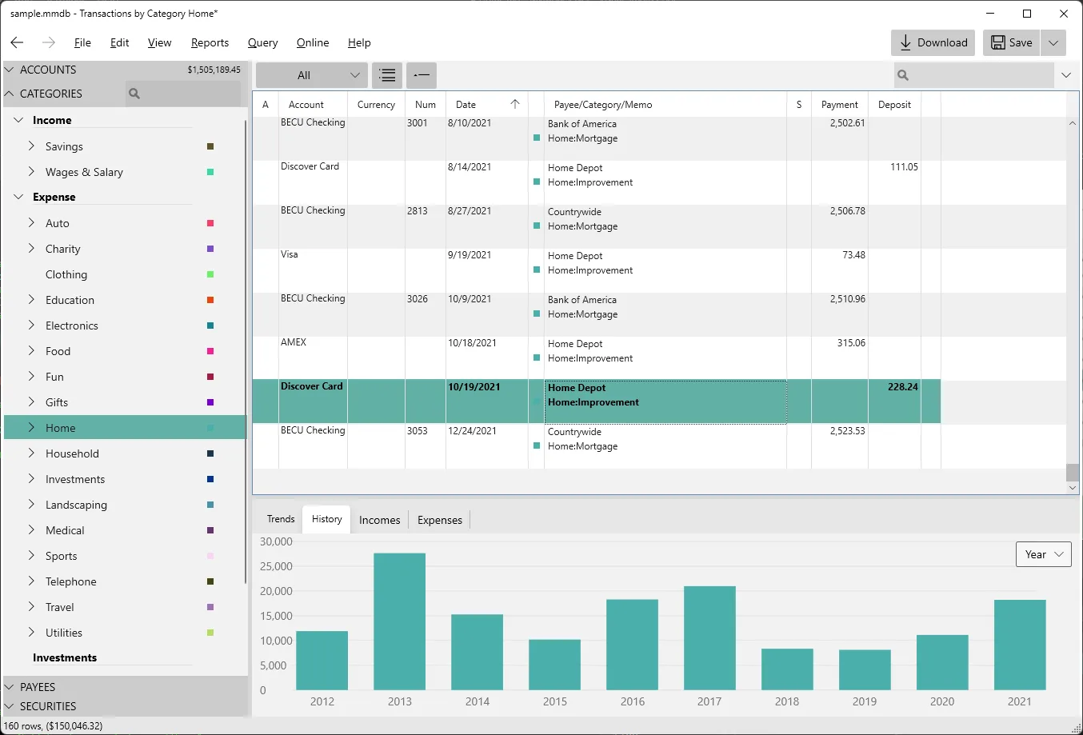Select the Electronics category
This screenshot has width=1083, height=735.
pyautogui.click(x=72, y=326)
